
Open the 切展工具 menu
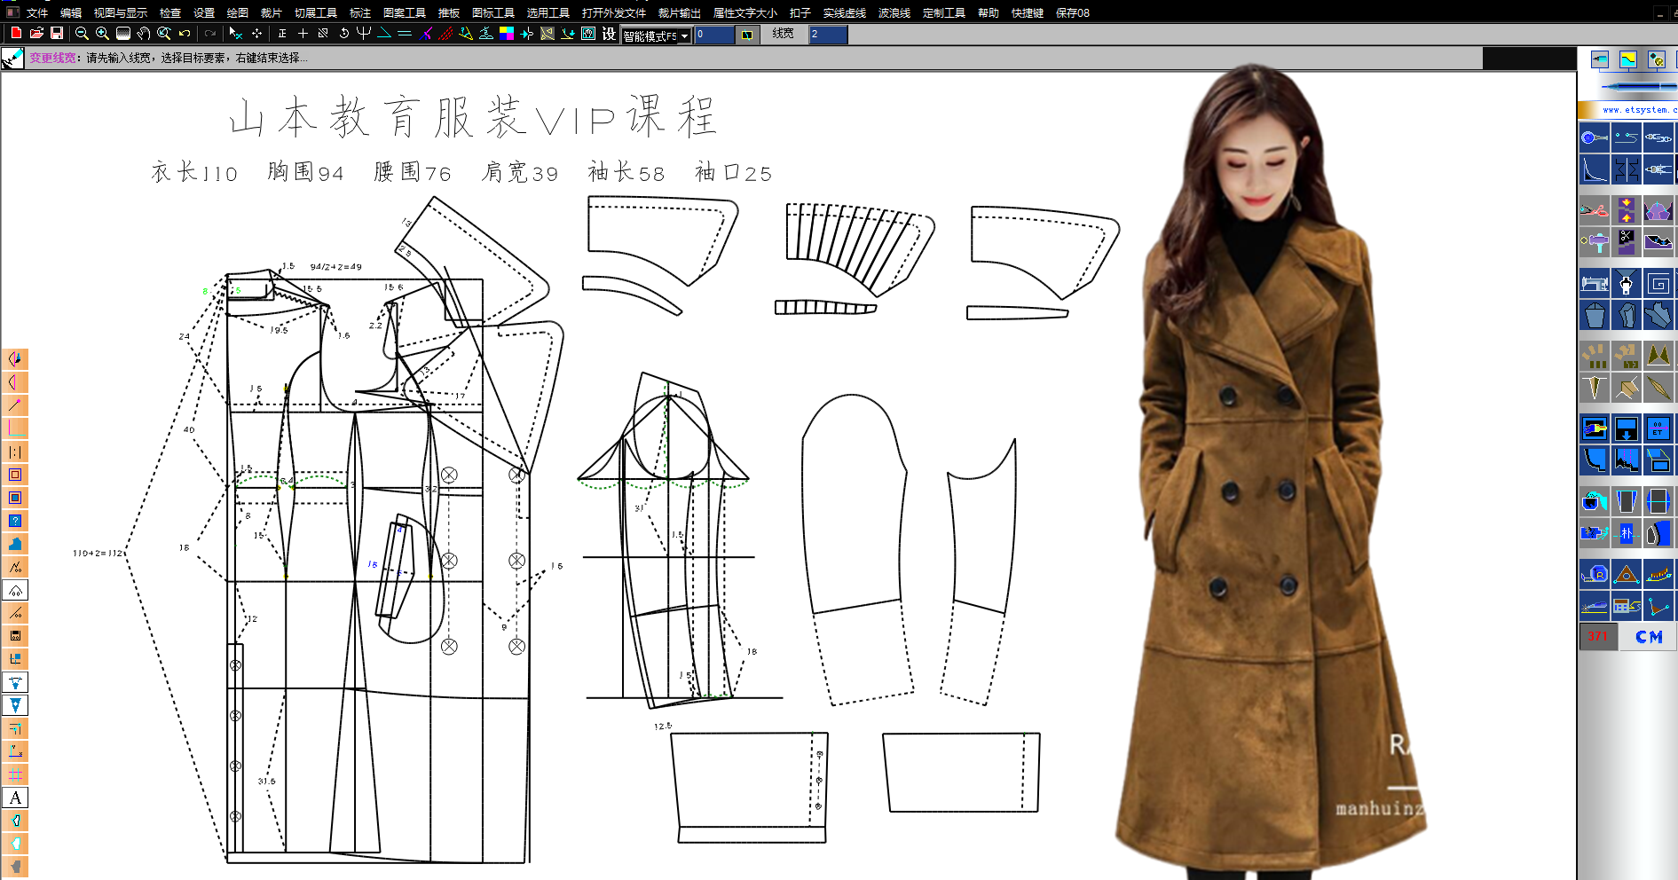(315, 12)
